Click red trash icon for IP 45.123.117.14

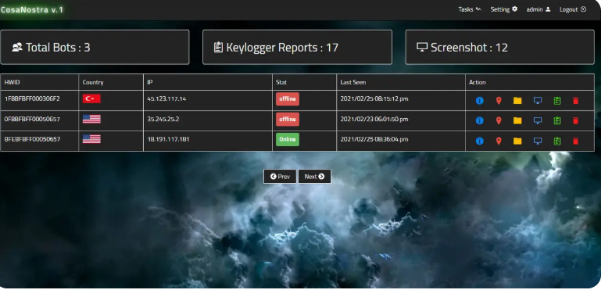[x=575, y=101]
